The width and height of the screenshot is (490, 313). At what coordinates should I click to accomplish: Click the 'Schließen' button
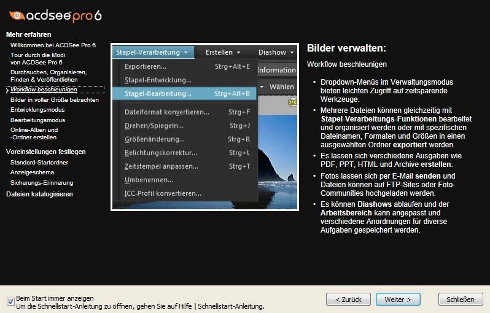point(461,299)
